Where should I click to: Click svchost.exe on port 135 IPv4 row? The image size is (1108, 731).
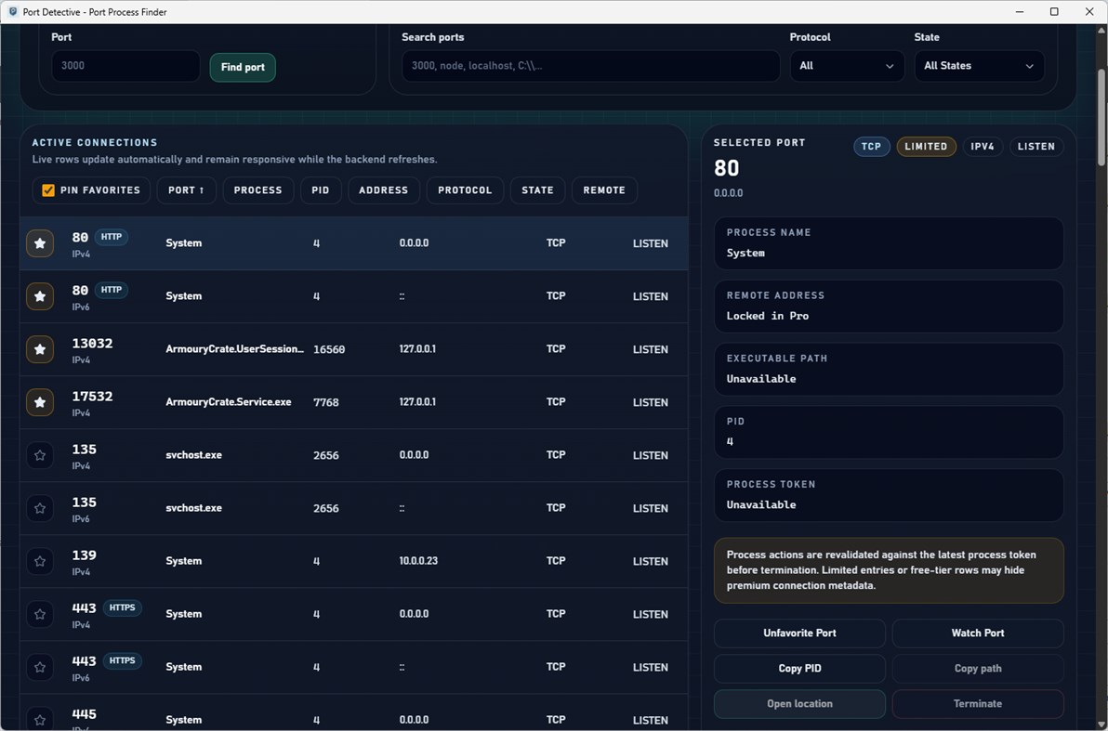point(193,455)
